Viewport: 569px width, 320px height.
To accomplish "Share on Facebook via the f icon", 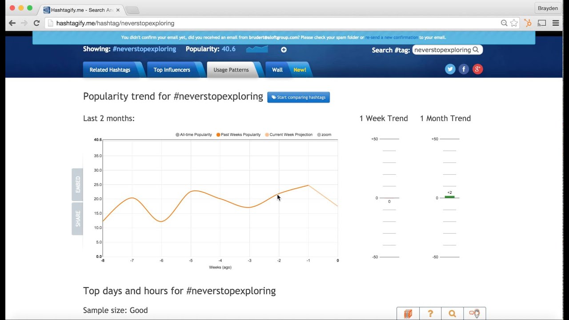I will [x=464, y=69].
